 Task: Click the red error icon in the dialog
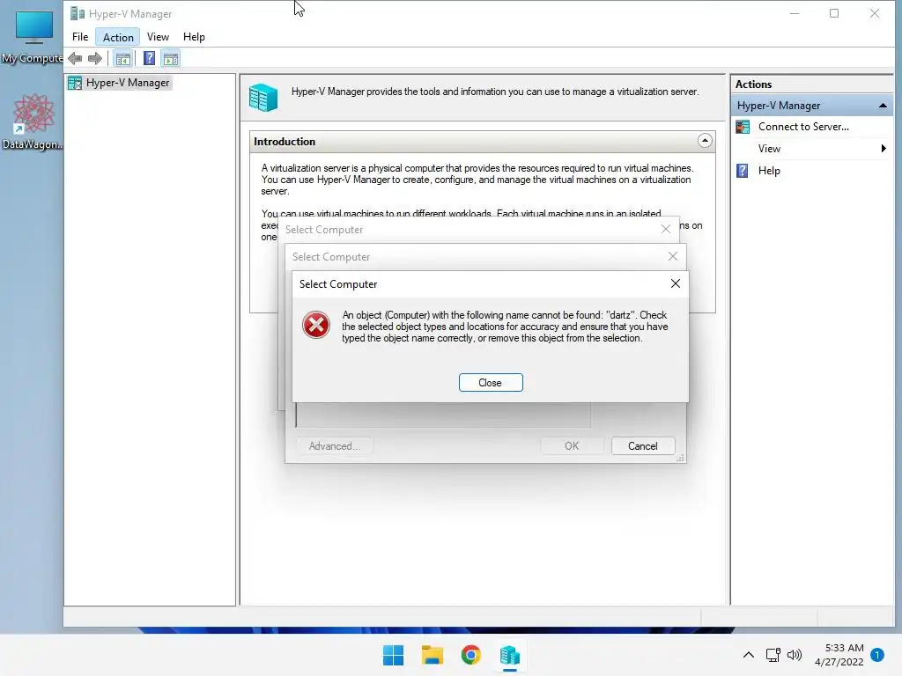click(316, 325)
